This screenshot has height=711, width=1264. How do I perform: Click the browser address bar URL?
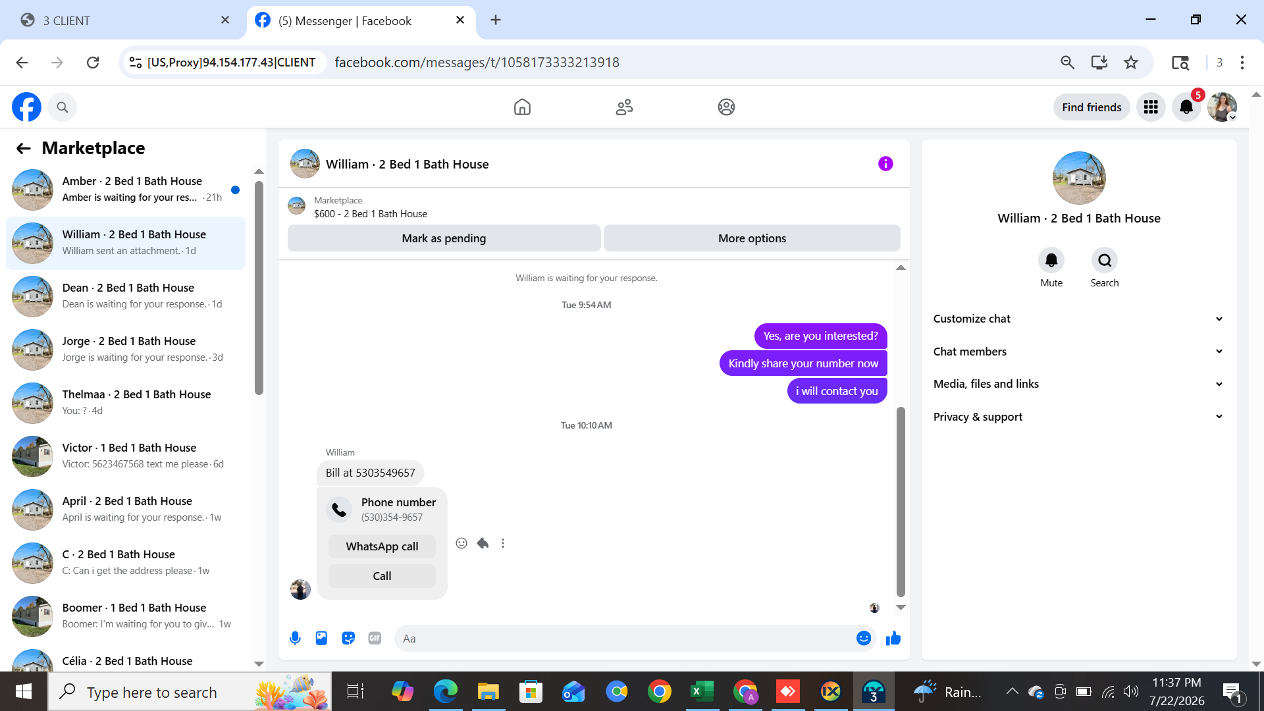[477, 63]
